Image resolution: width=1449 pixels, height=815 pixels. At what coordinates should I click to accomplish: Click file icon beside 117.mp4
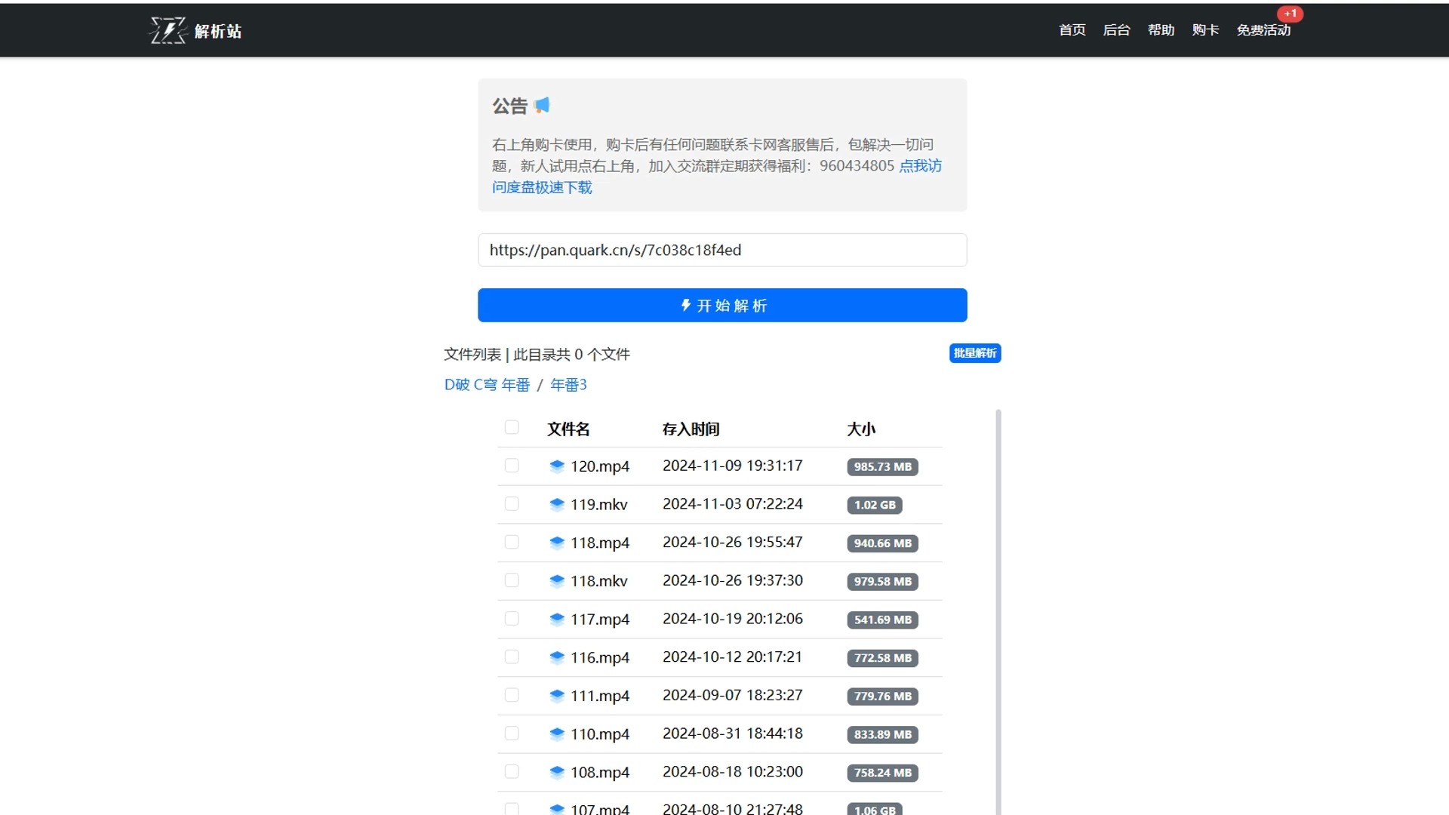point(557,619)
